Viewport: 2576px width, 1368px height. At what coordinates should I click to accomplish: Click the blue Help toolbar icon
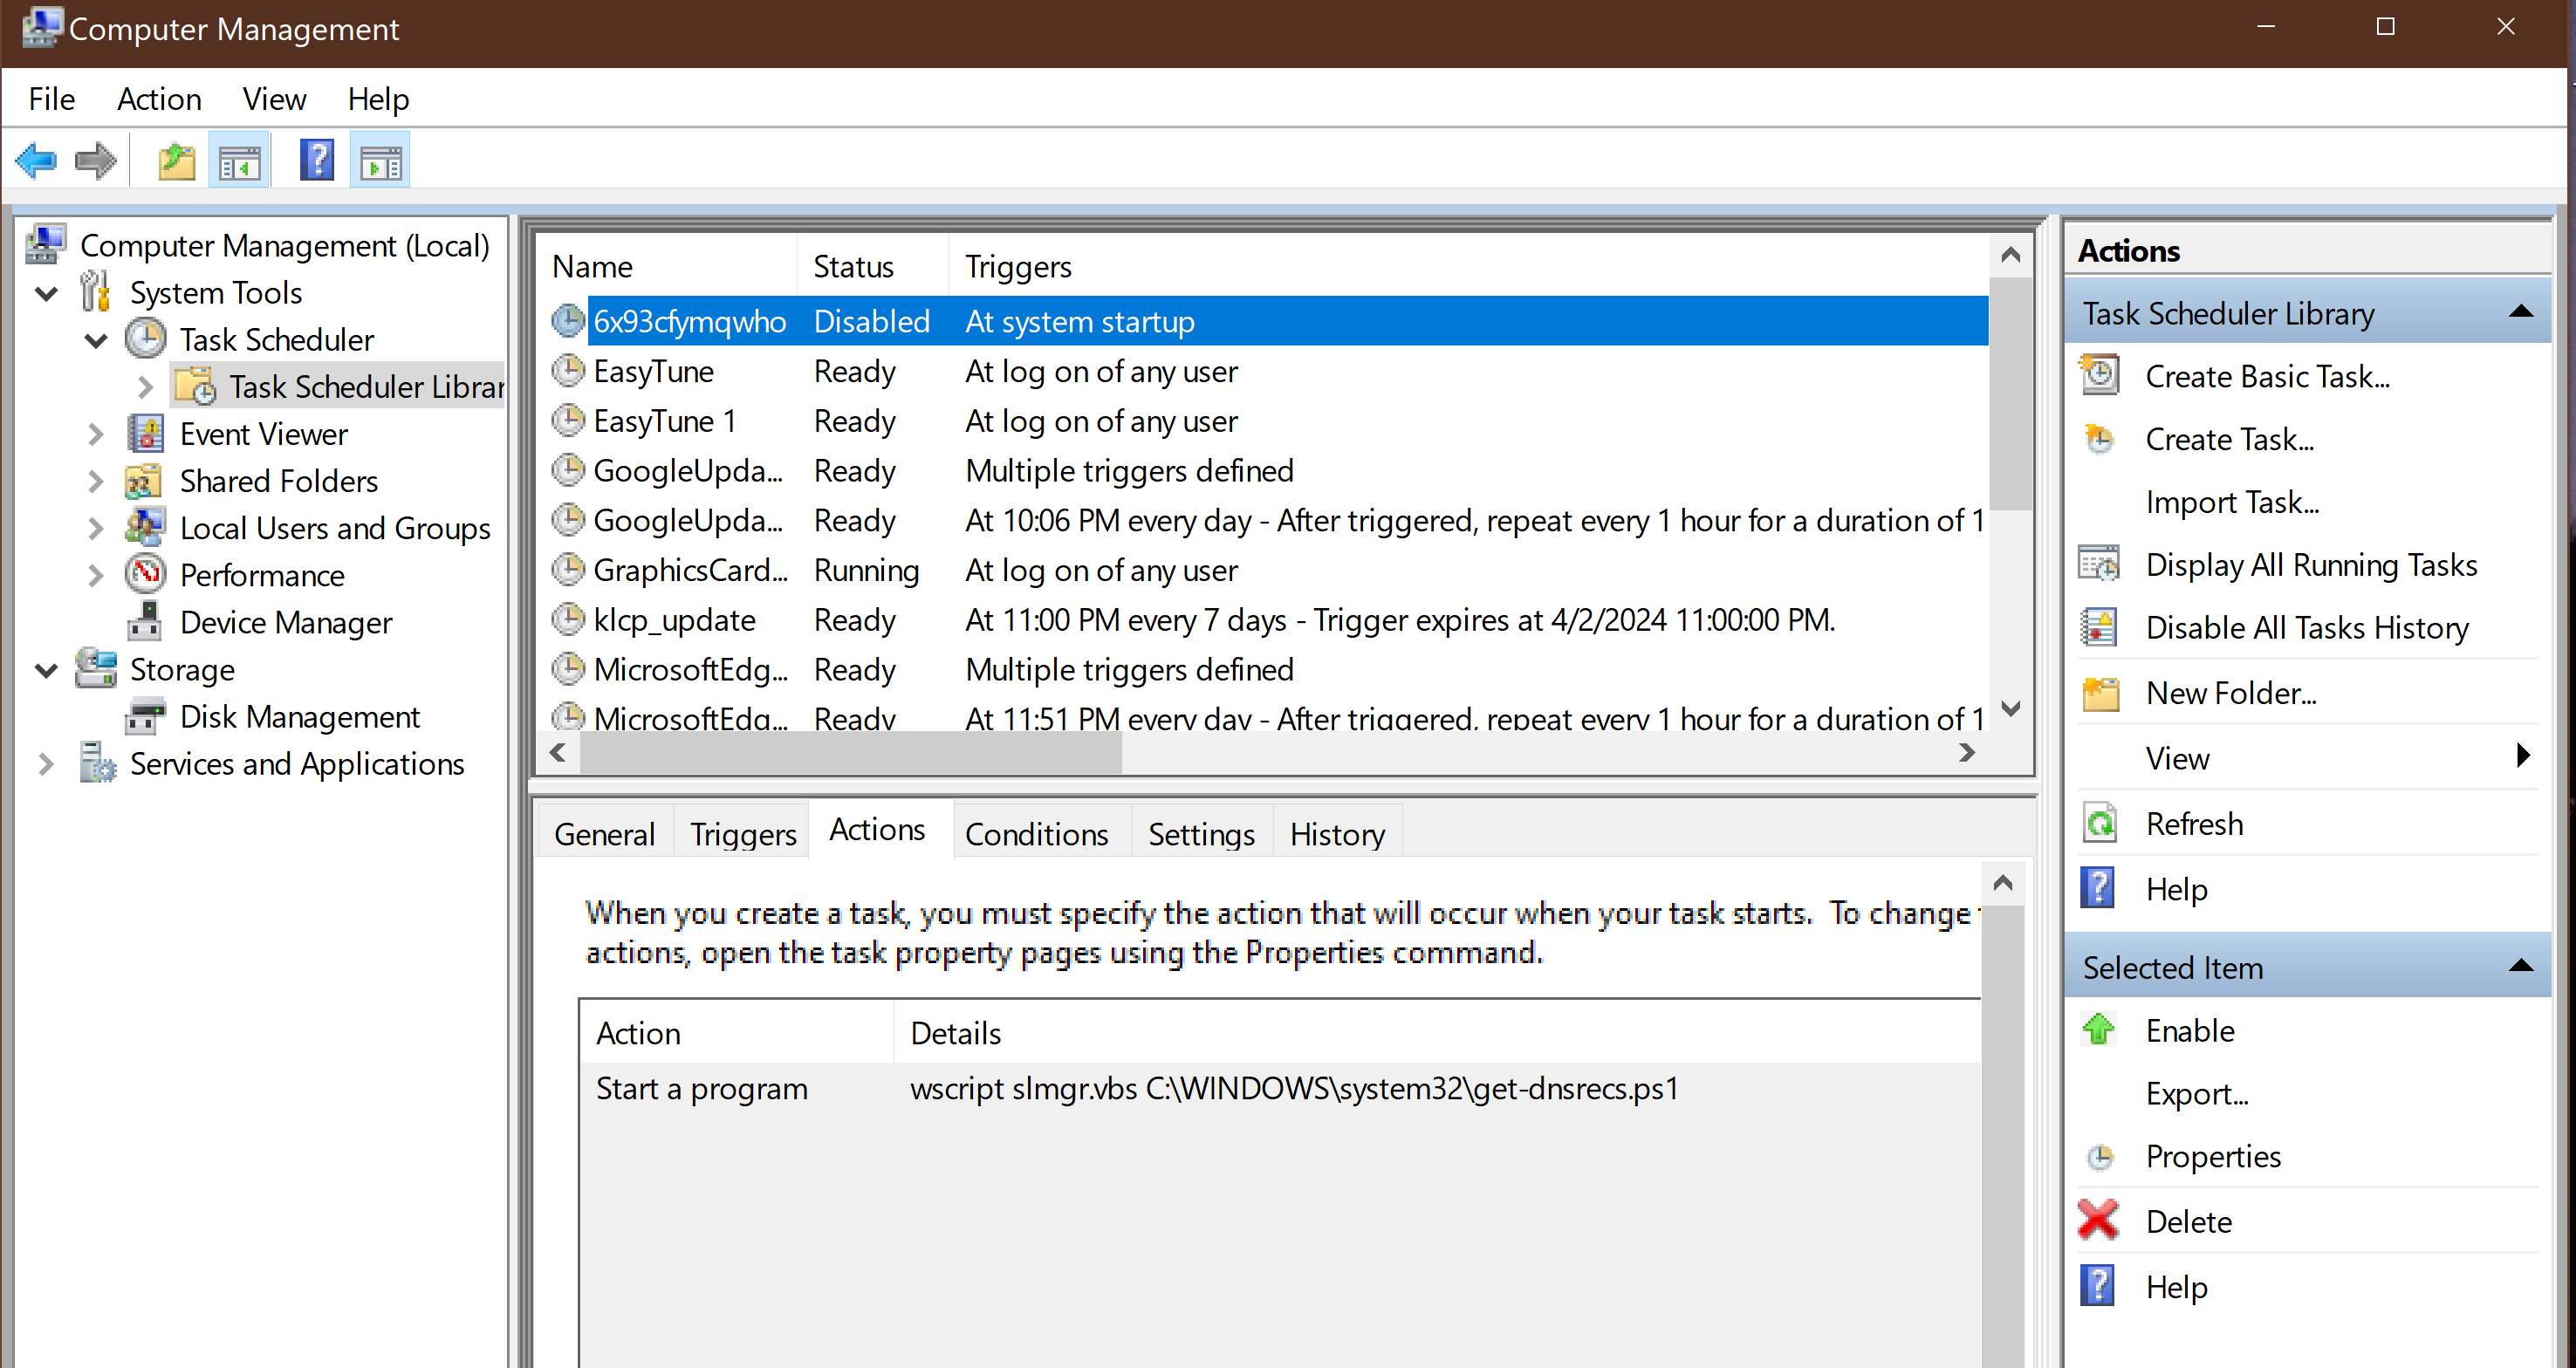pos(317,160)
